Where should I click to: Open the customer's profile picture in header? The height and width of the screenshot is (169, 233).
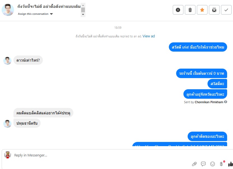click(x=8, y=10)
